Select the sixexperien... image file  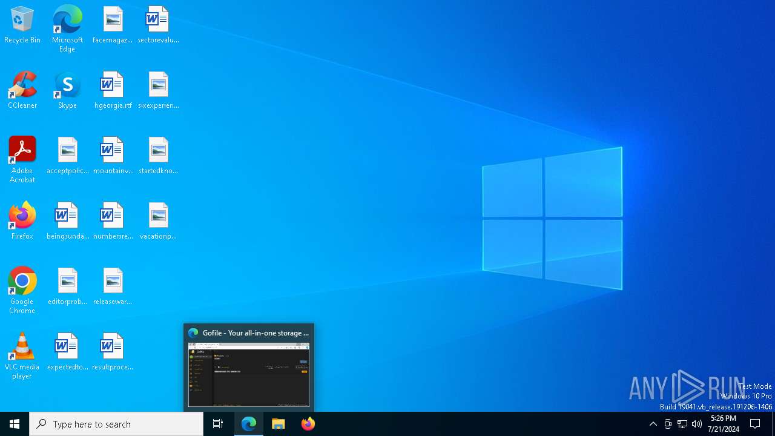point(158,91)
